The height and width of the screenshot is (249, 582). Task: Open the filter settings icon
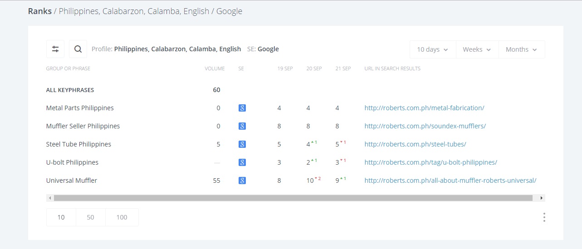(x=55, y=49)
